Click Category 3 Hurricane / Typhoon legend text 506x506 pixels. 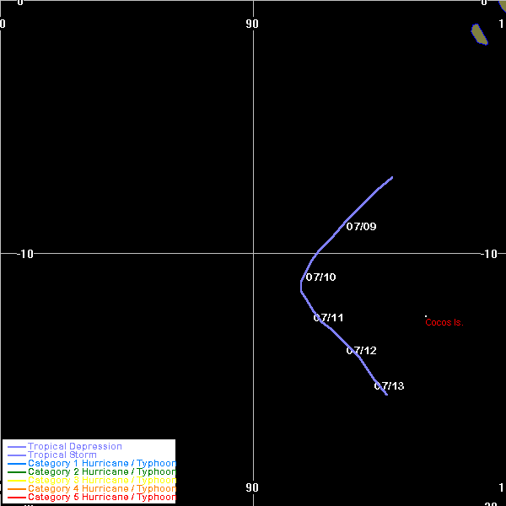click(x=101, y=480)
